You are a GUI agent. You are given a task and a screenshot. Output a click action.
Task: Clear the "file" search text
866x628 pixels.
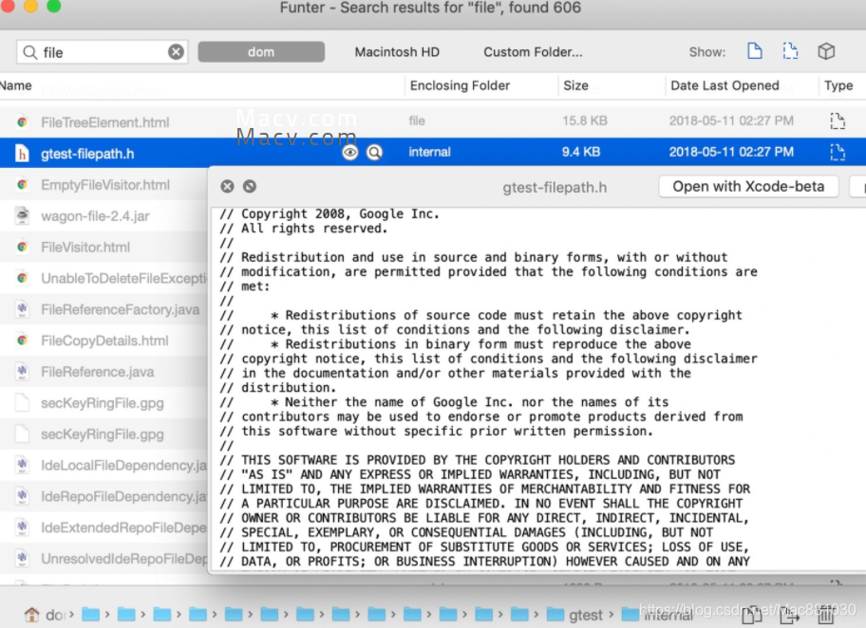[176, 52]
